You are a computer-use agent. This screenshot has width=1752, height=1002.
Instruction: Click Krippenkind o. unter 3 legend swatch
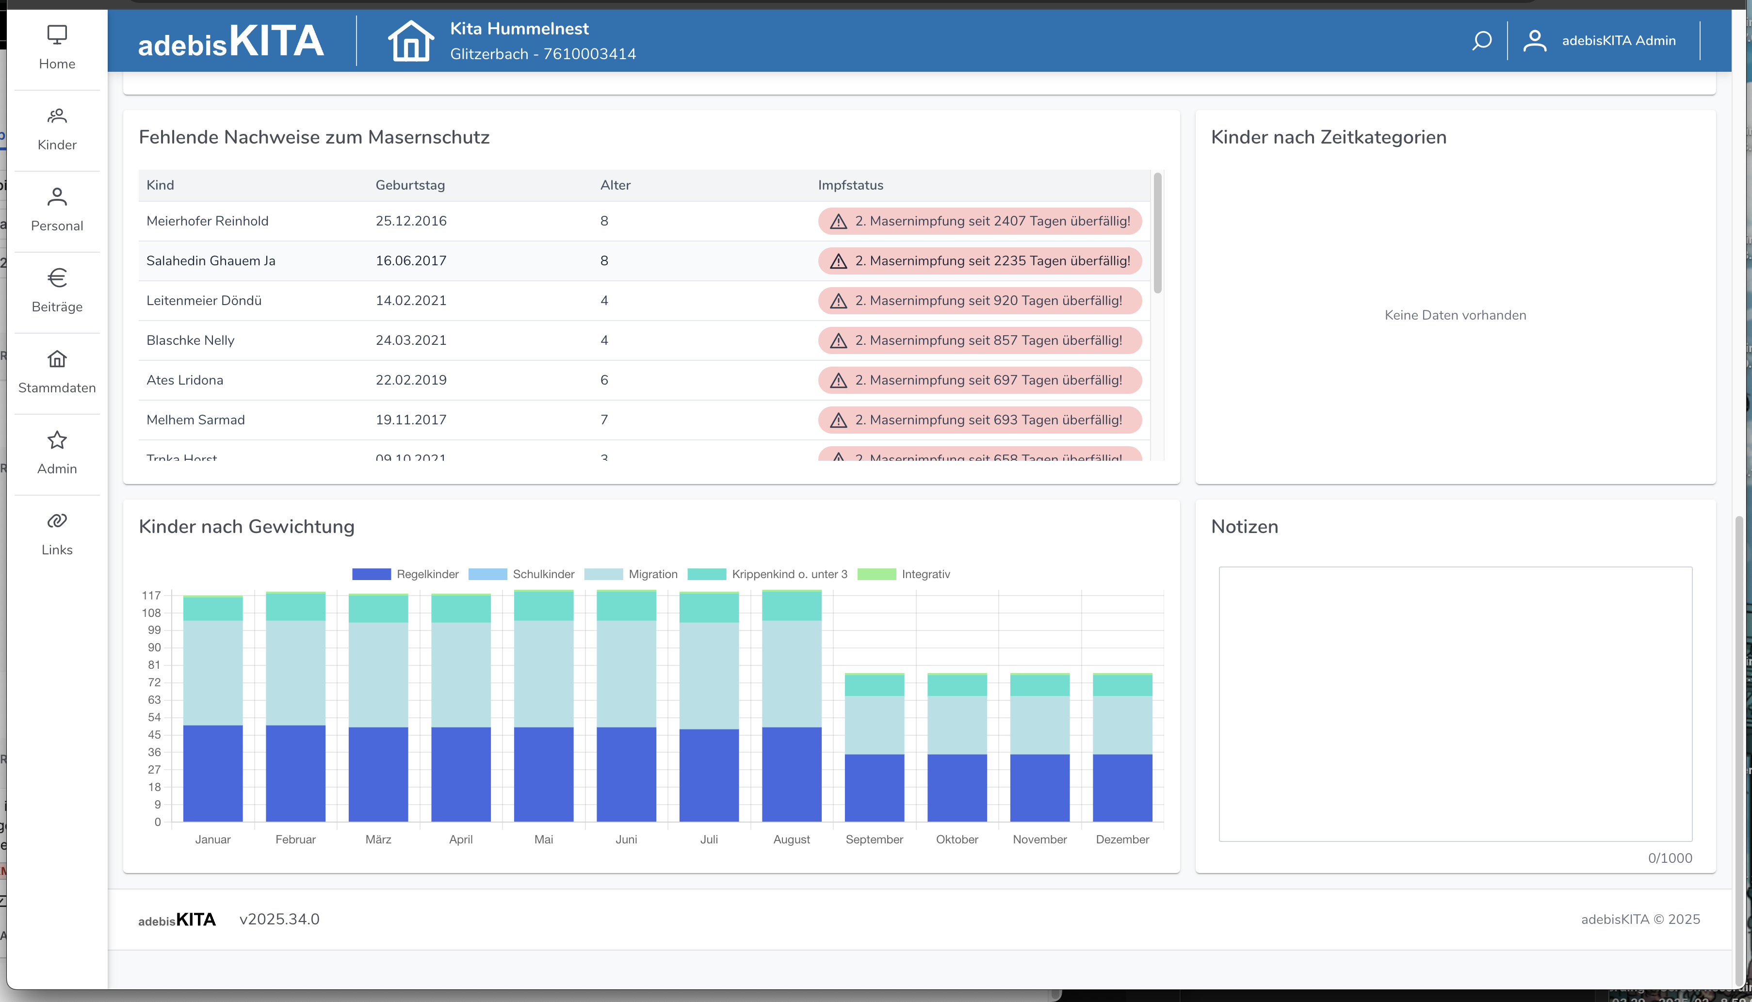click(707, 574)
